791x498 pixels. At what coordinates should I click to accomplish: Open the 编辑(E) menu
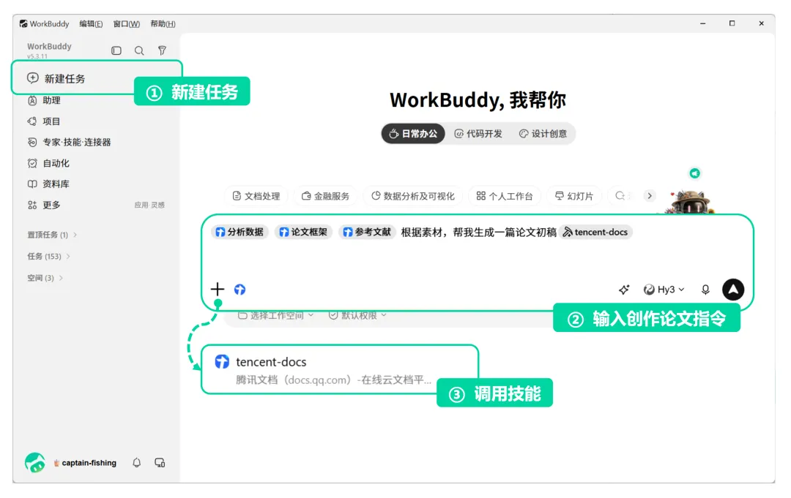coord(91,23)
